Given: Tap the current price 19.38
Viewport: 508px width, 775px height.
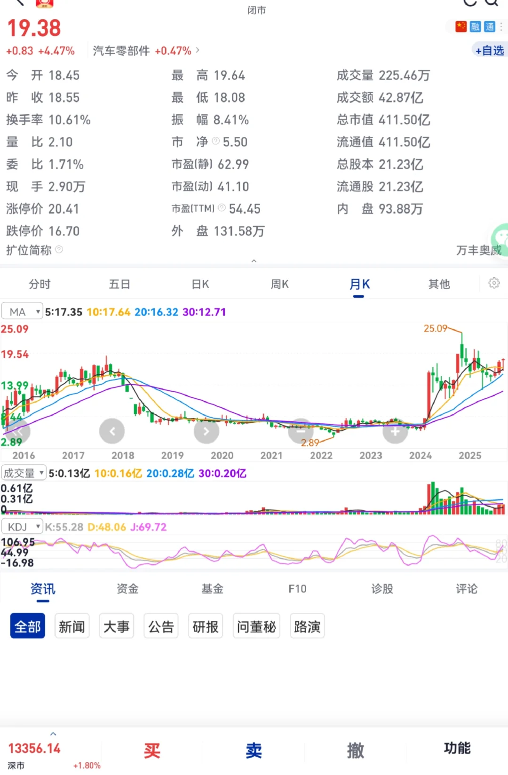Looking at the screenshot, I should (x=34, y=28).
